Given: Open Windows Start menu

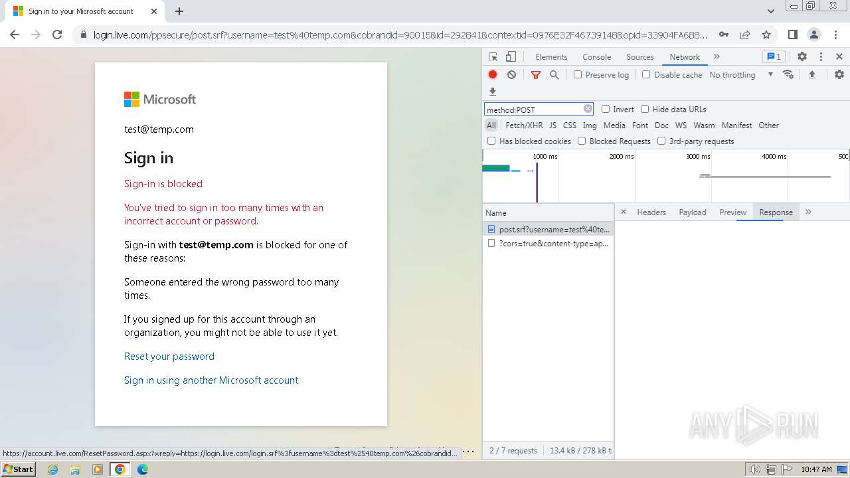Looking at the screenshot, I should (x=19, y=469).
